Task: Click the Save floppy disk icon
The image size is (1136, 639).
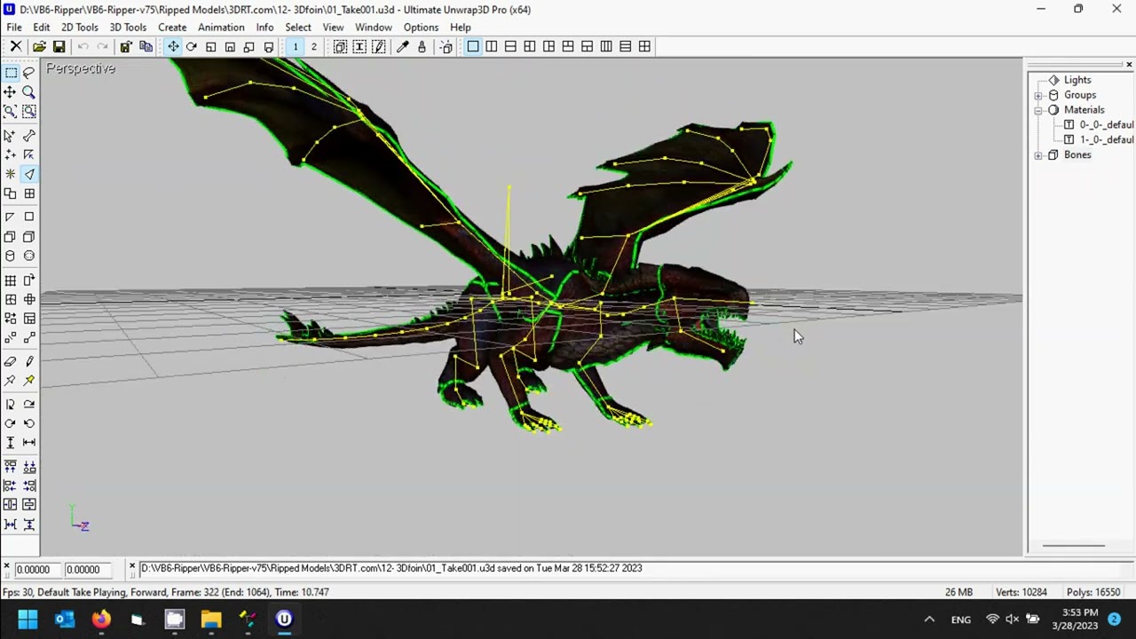Action: [x=59, y=47]
